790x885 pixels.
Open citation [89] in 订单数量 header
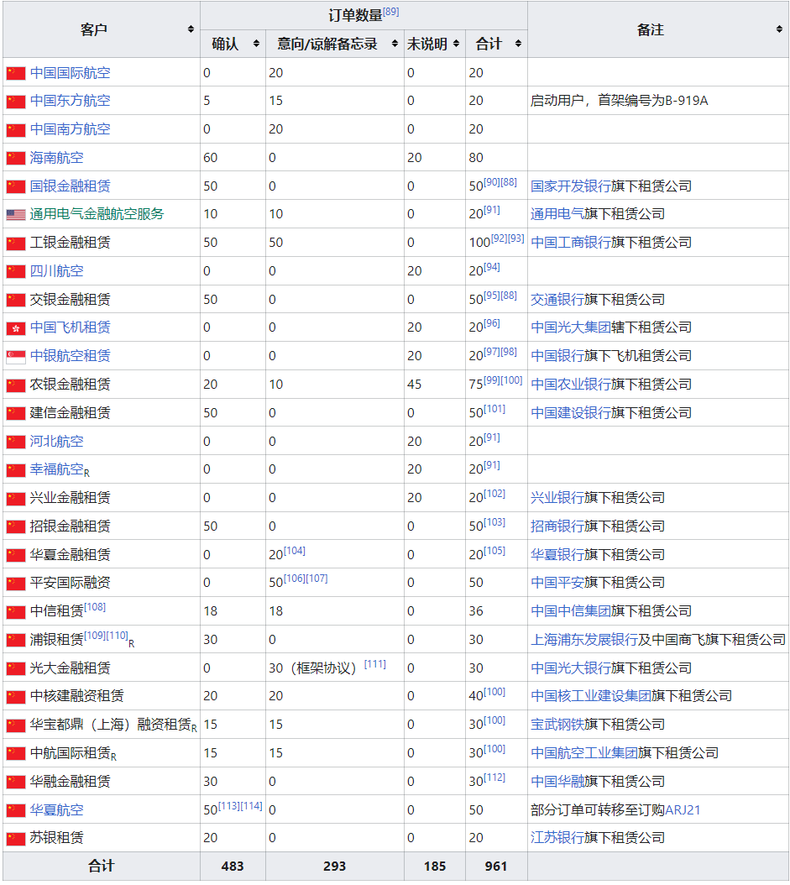tap(390, 11)
